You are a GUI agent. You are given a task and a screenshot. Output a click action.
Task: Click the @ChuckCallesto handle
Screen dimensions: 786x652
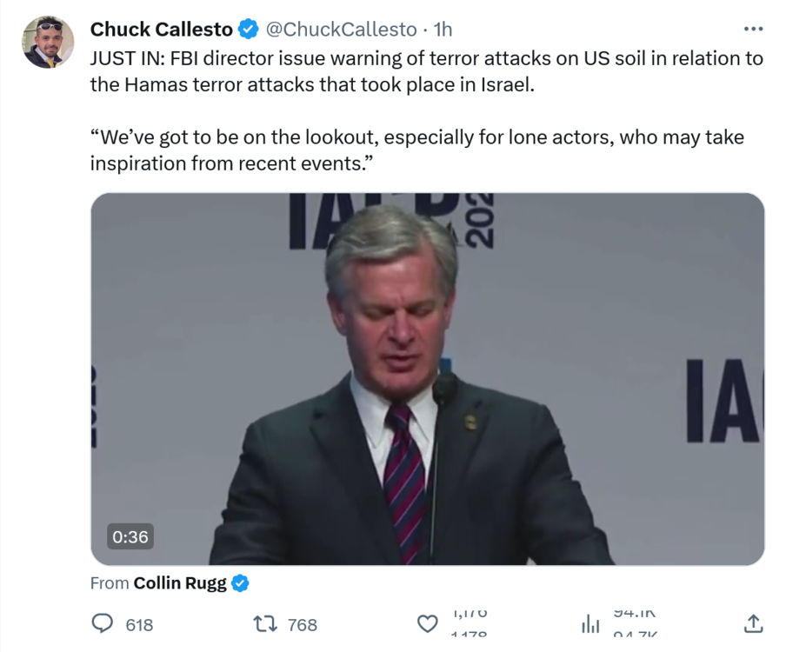coord(340,30)
